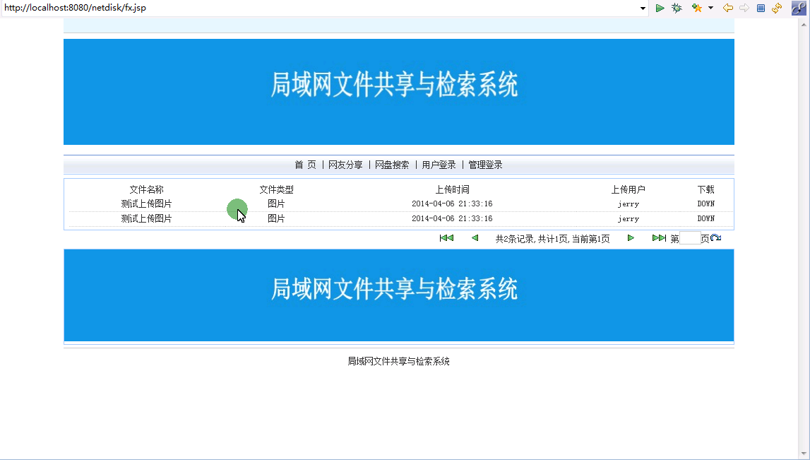
Task: Click the lower 局域网文件共享与检索系统 banner
Action: (x=399, y=295)
